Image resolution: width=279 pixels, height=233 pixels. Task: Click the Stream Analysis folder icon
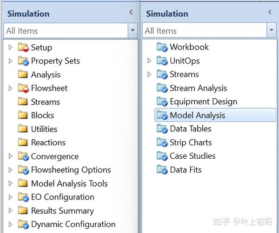click(x=162, y=88)
